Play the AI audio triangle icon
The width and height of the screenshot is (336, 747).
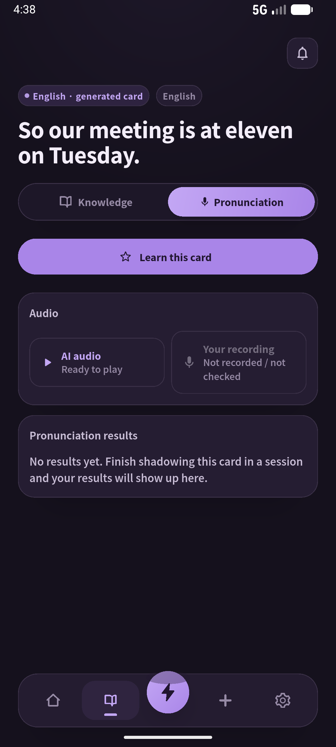tap(48, 362)
